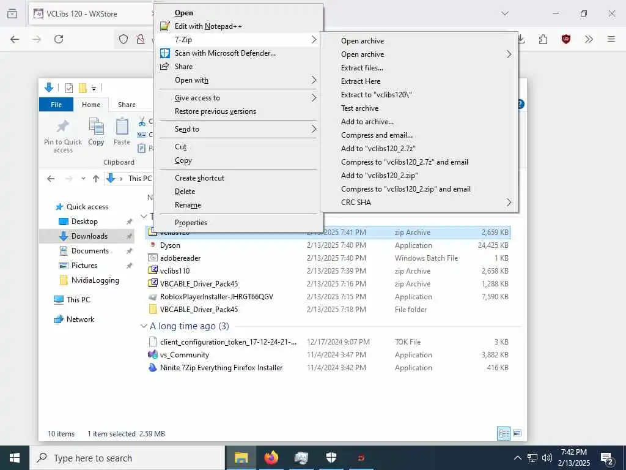The height and width of the screenshot is (470, 626).
Task: Select Add to "vclibs120_2.zip"
Action: click(x=419, y=176)
